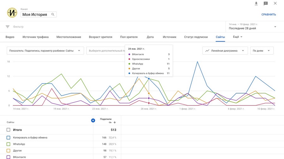Click the Моя История channel logo

(12, 13)
